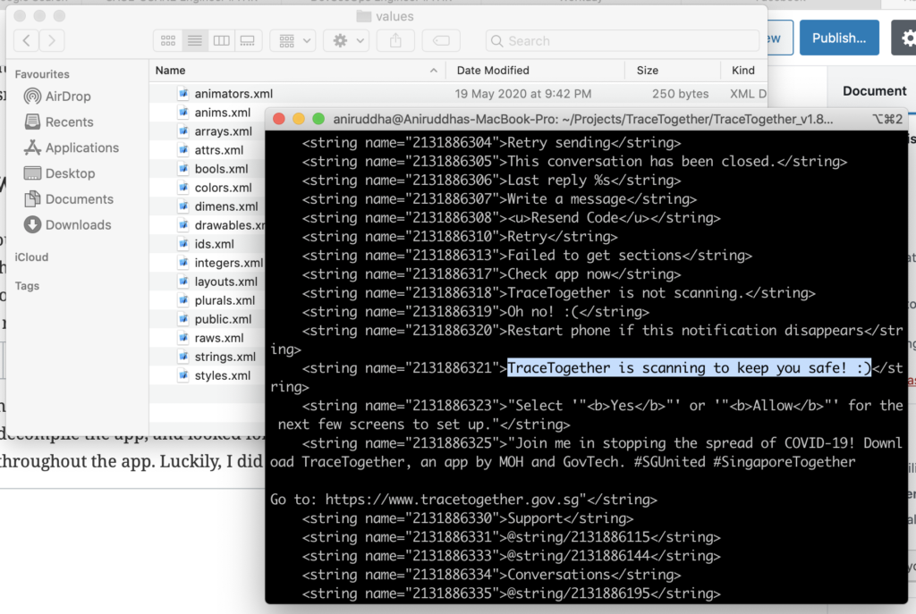Image resolution: width=916 pixels, height=614 pixels.
Task: Select raws.xml file
Action: [x=219, y=338]
